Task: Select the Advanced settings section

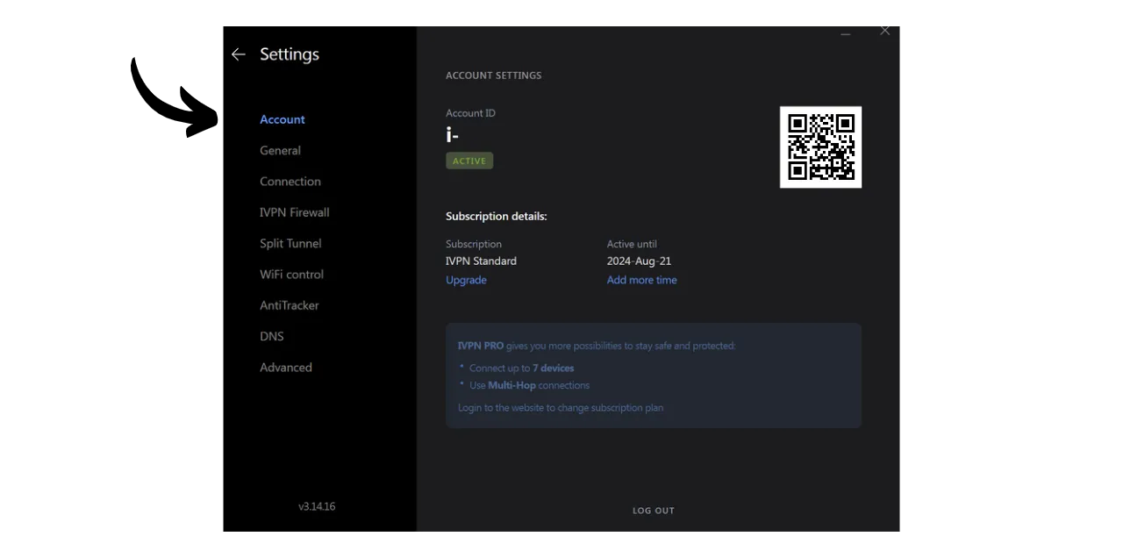Action: 286,368
